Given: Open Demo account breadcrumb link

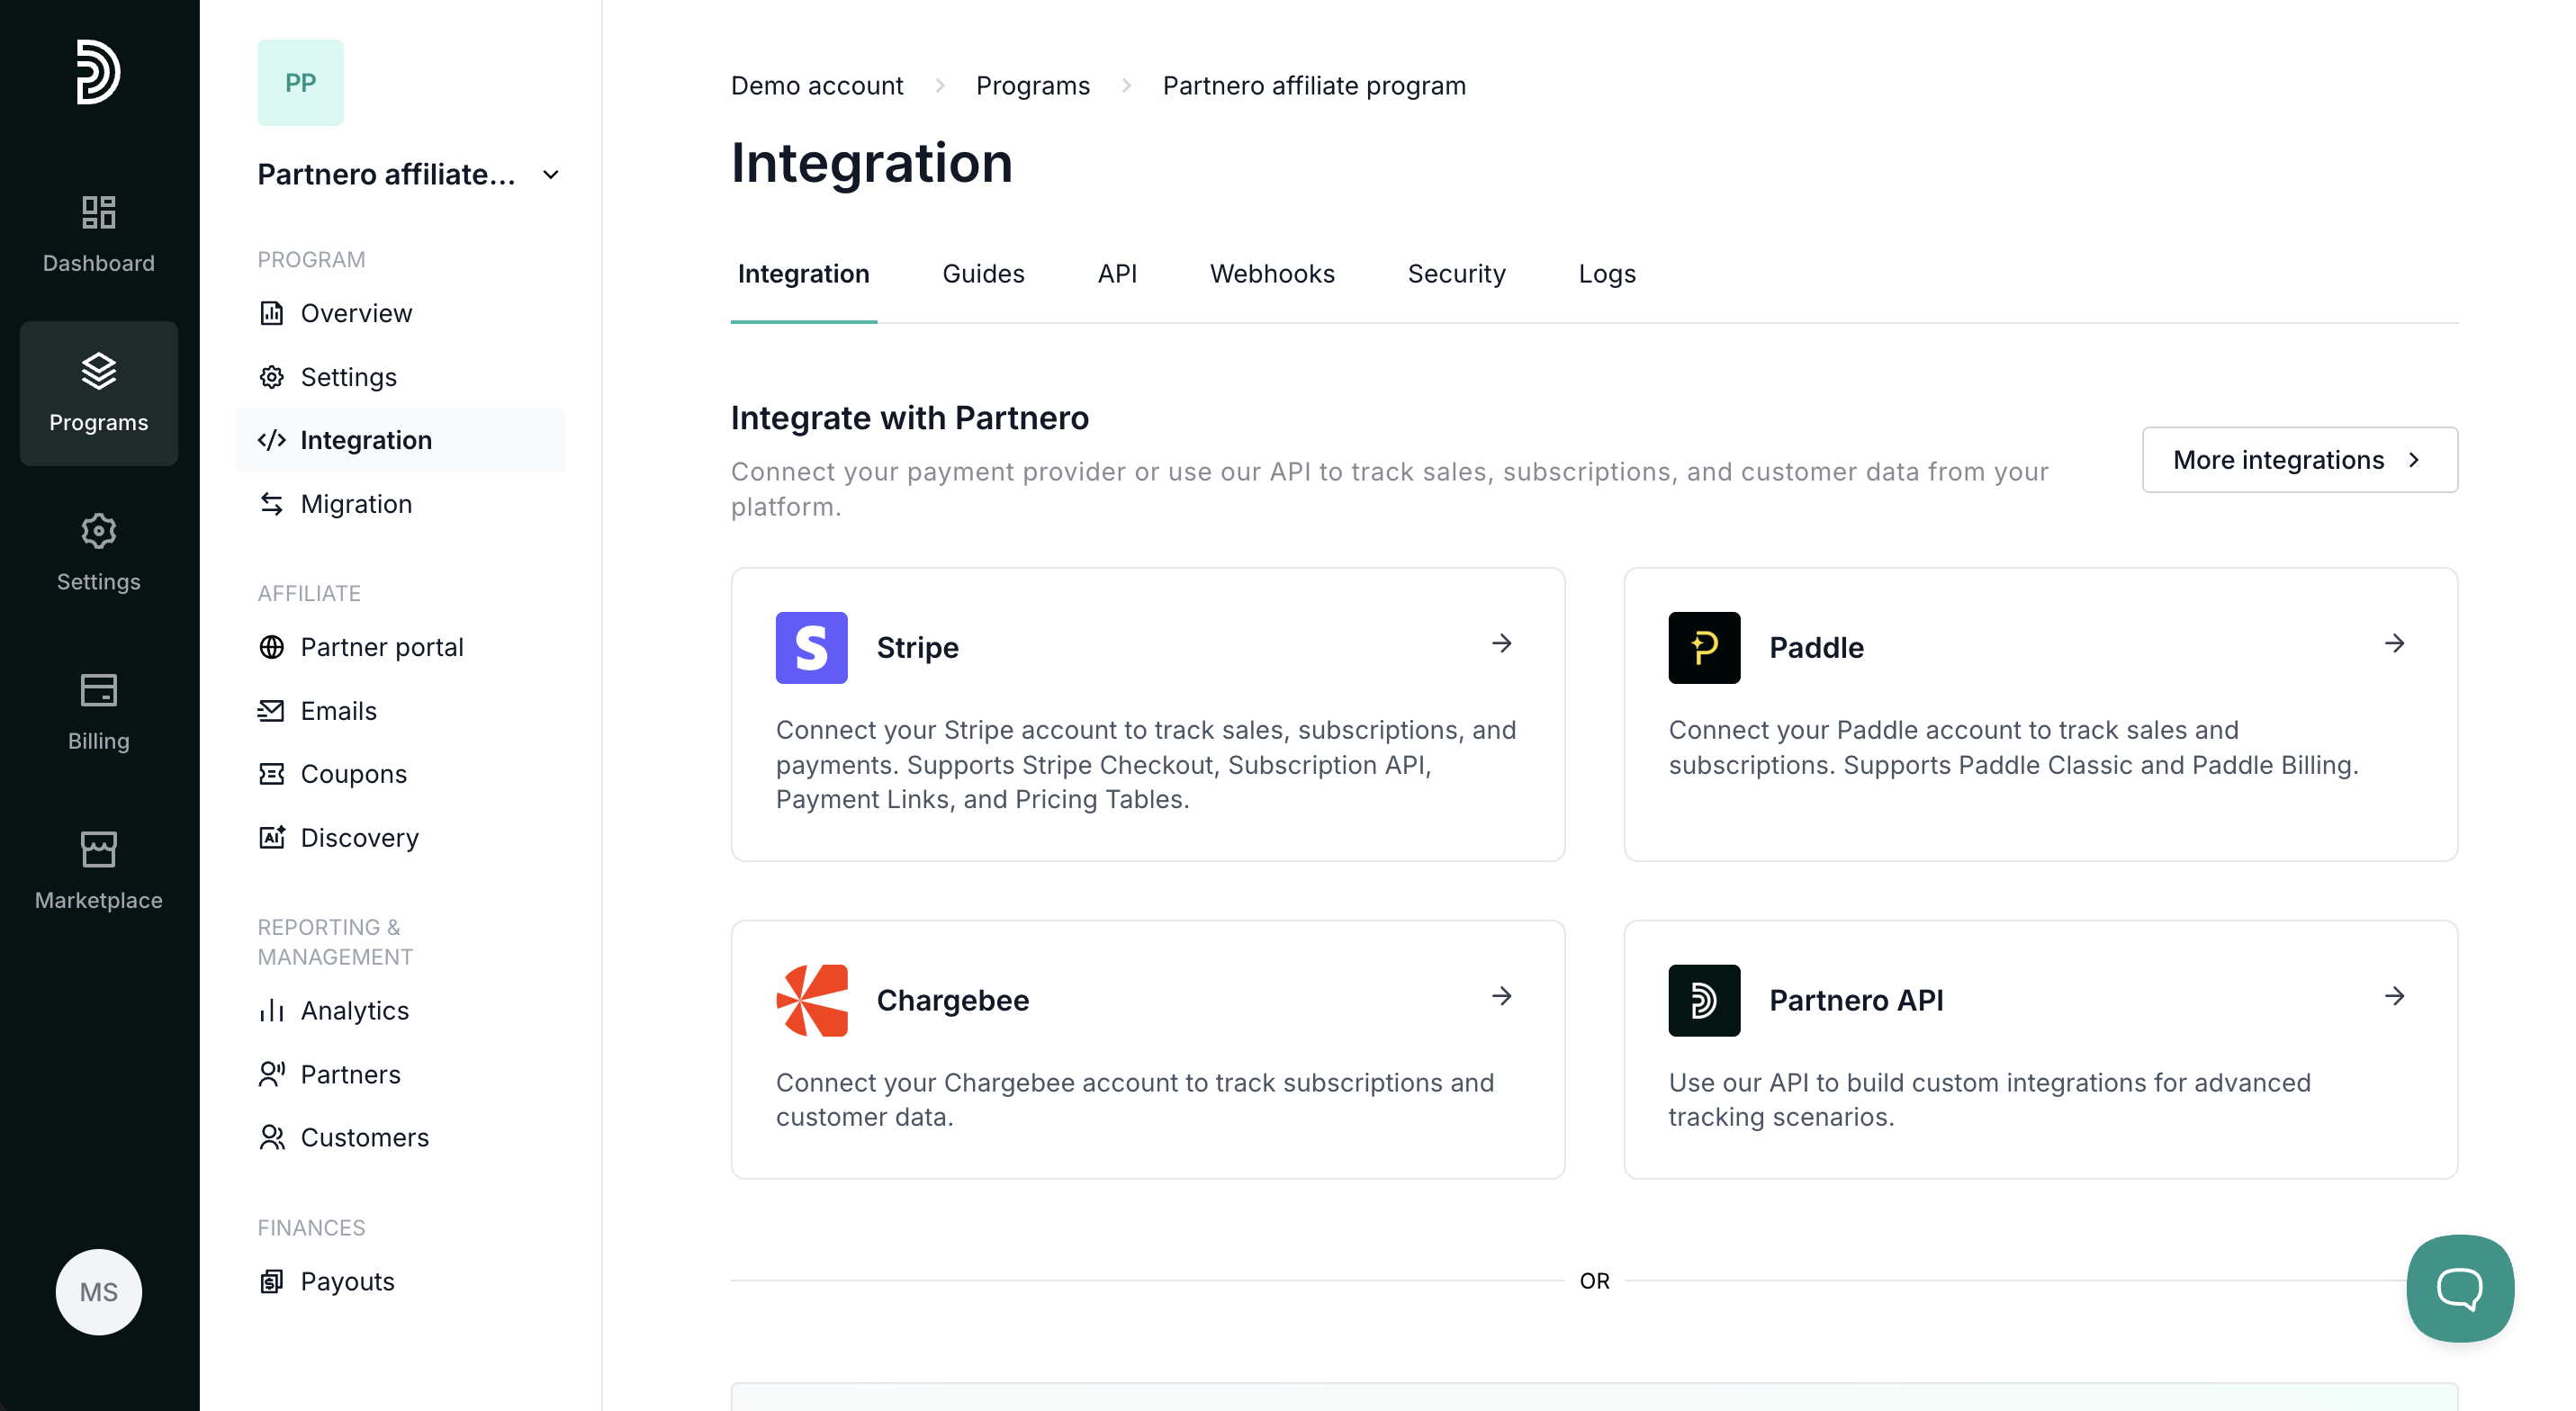Looking at the screenshot, I should click(x=816, y=86).
